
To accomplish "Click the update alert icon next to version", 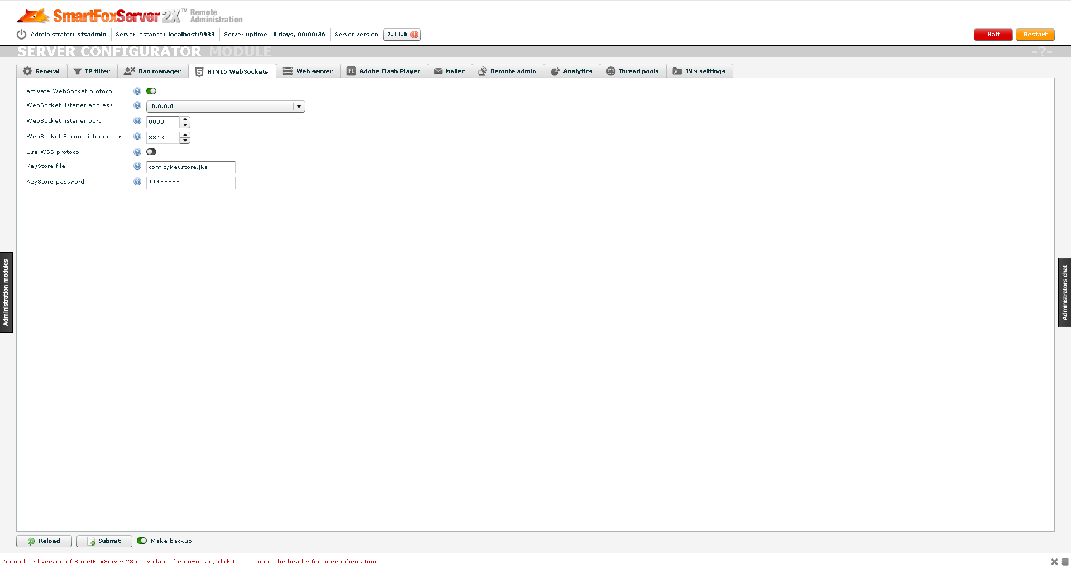I will [x=414, y=35].
